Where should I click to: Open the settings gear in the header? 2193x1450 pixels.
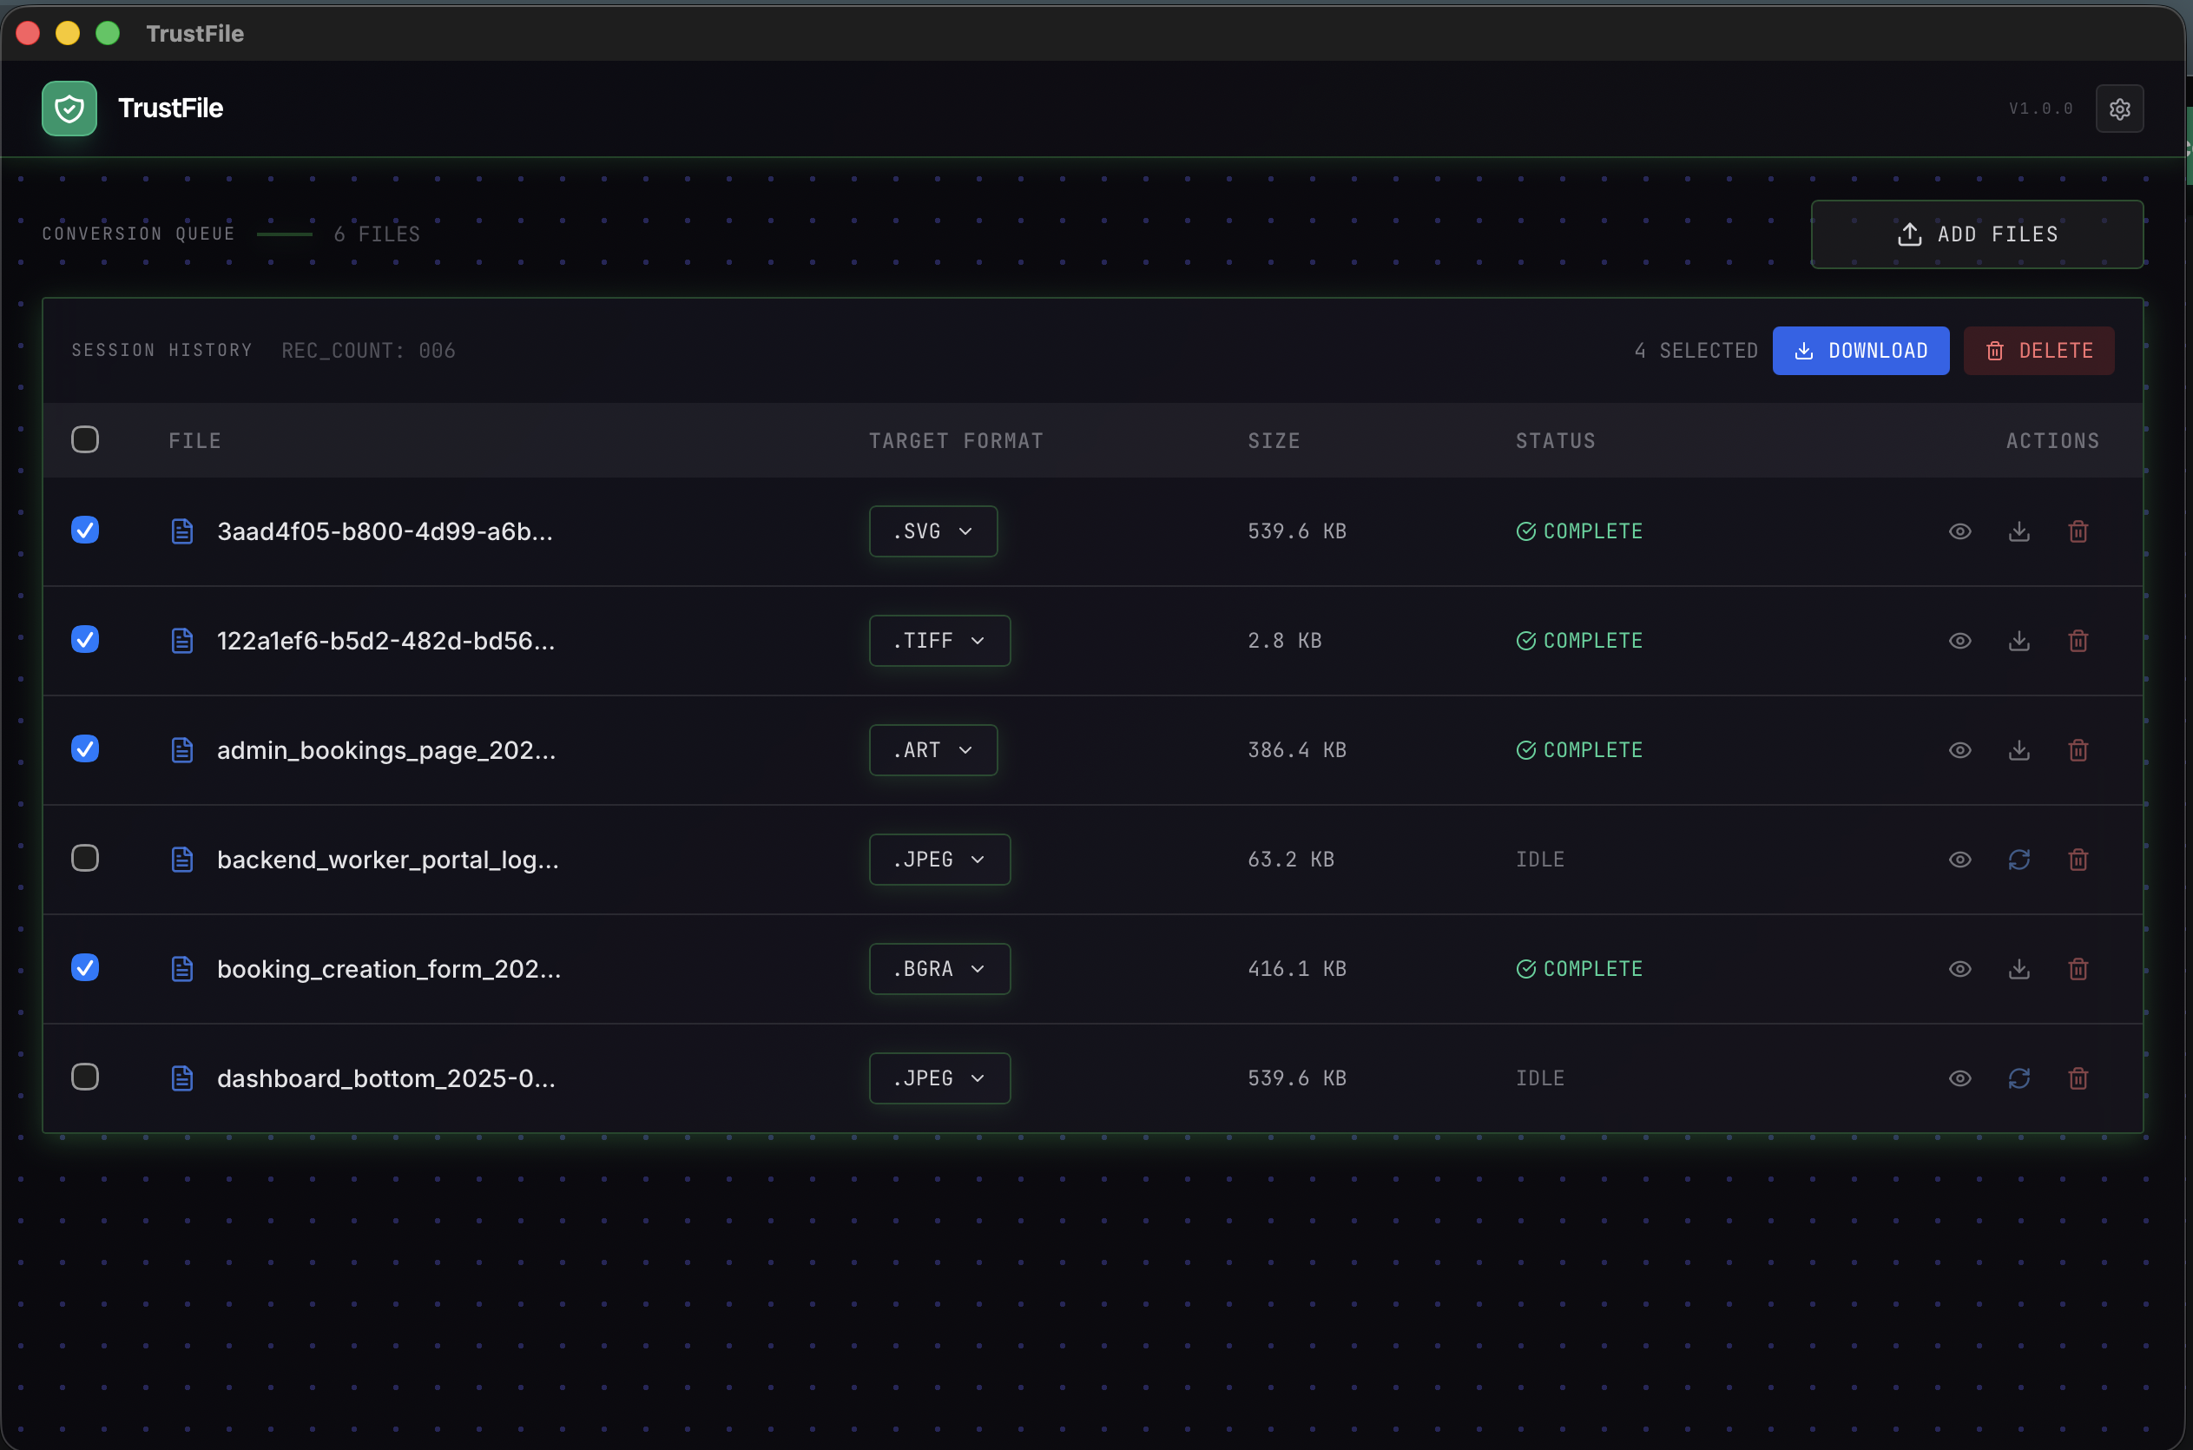click(2120, 109)
